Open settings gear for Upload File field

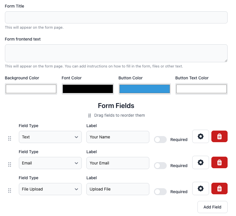200,188
